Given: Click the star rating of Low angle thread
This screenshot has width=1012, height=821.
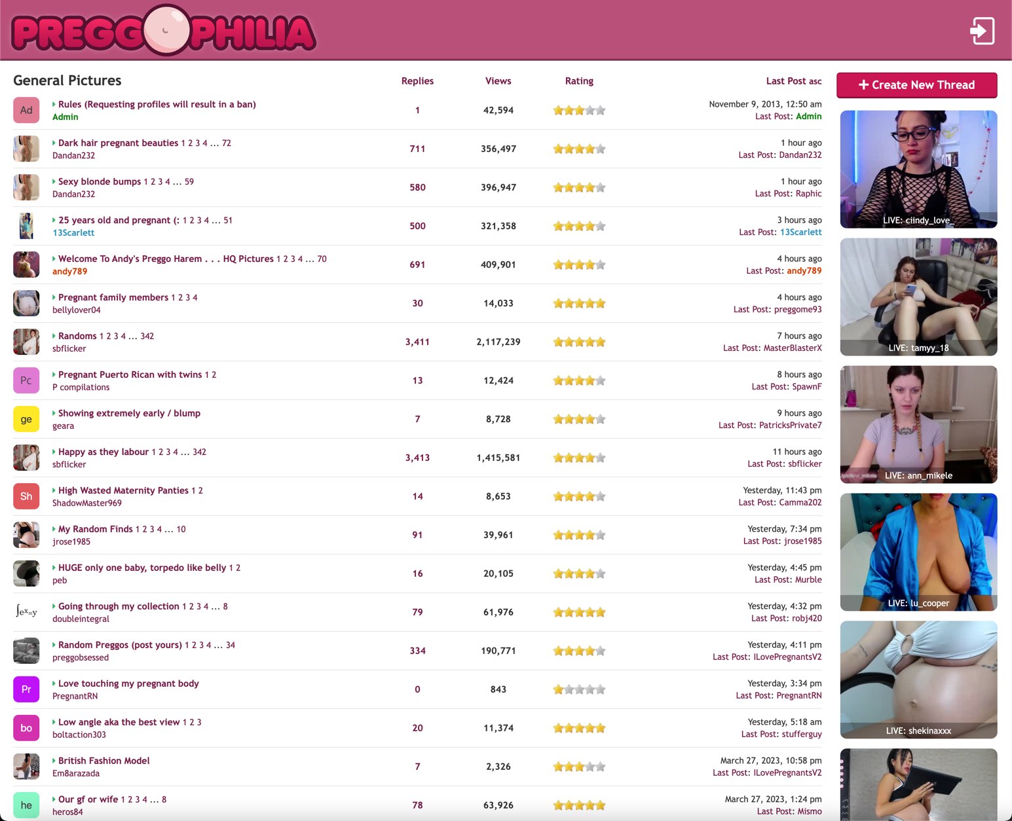Looking at the screenshot, I should [x=579, y=728].
